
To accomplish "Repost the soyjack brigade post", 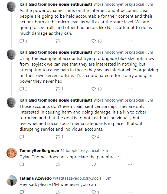I will point(58,89).
